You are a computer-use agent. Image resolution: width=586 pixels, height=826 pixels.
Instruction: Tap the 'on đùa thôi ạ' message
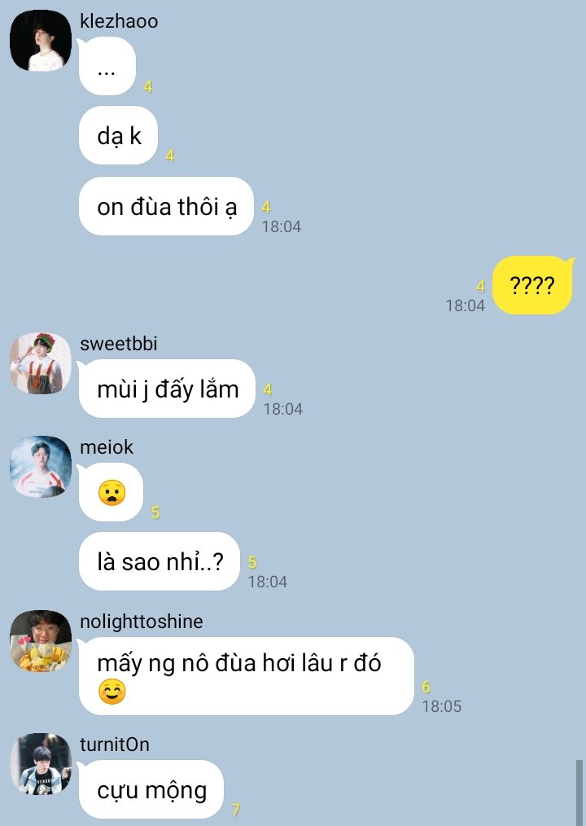(x=166, y=206)
